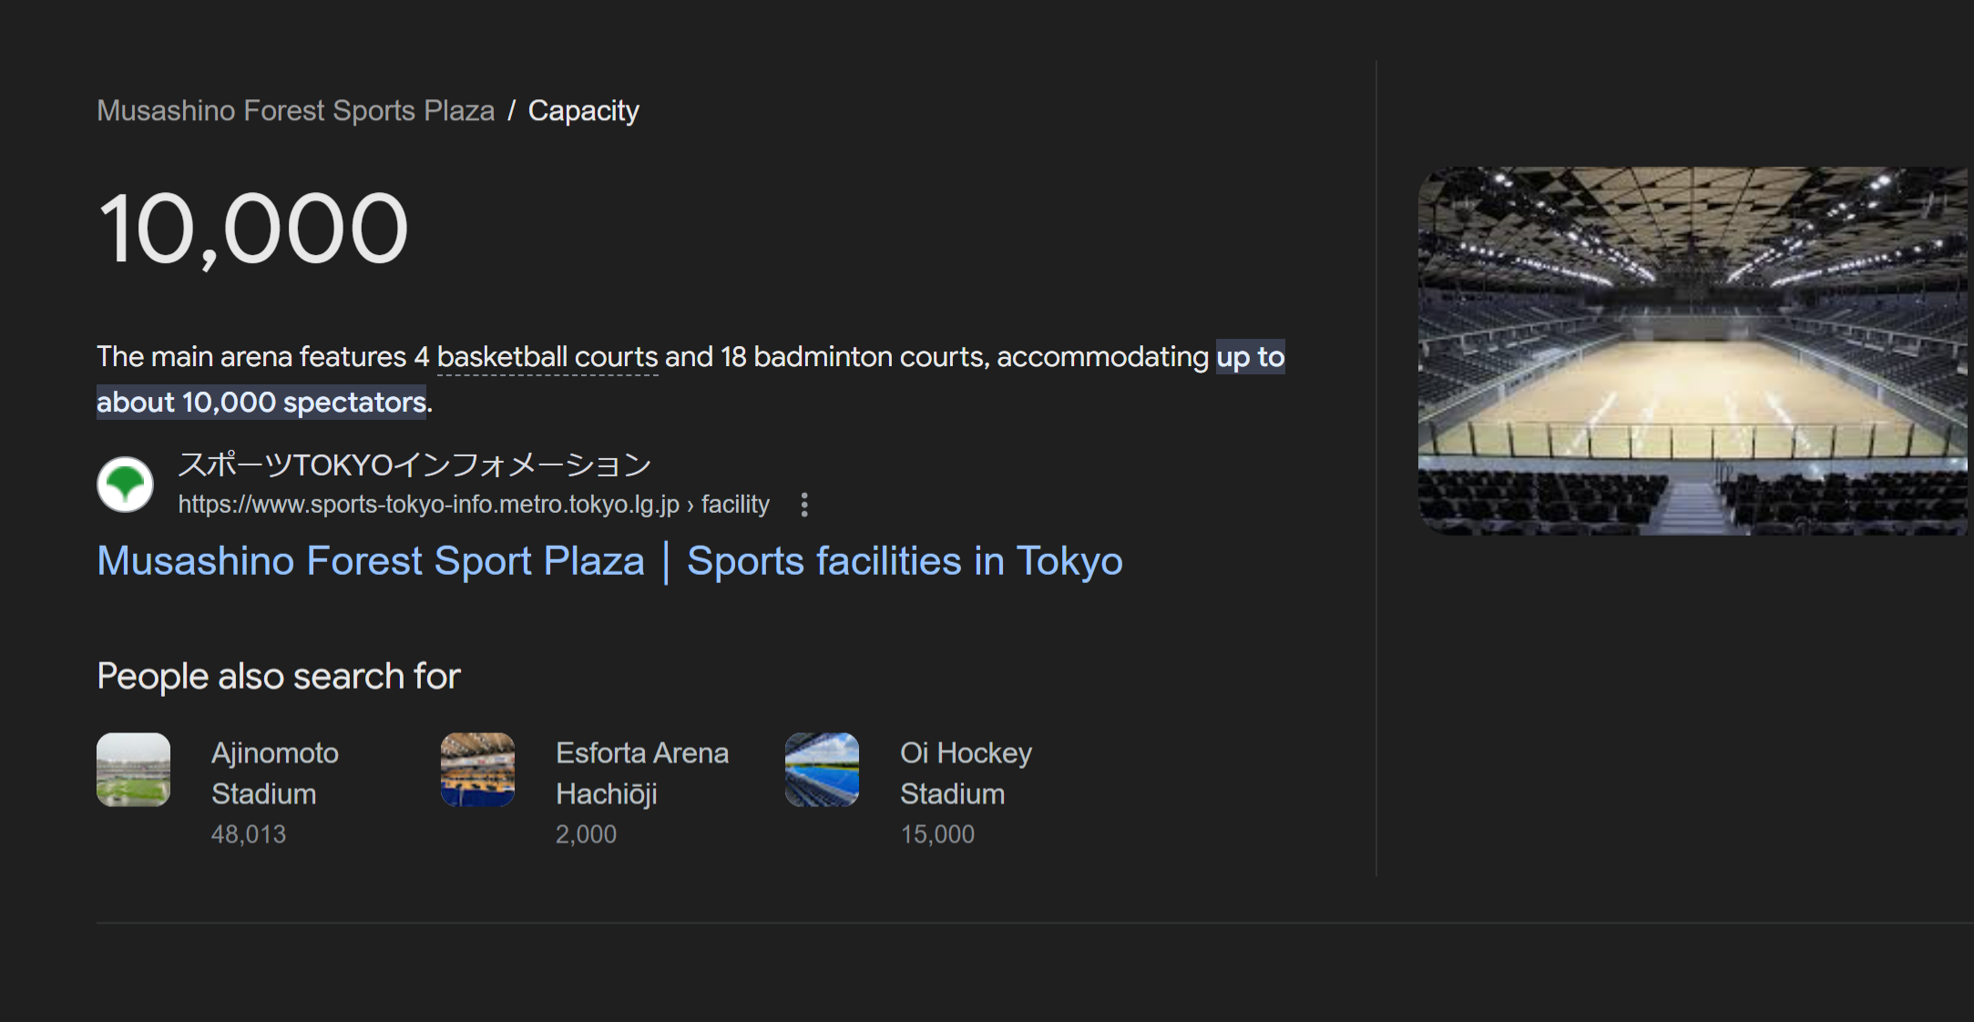The image size is (1974, 1022).
Task: Click the Musashino Forest Sports Plaza breadcrumb
Action: coord(296,110)
